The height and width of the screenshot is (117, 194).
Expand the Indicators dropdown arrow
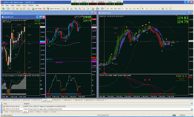point(95,9)
